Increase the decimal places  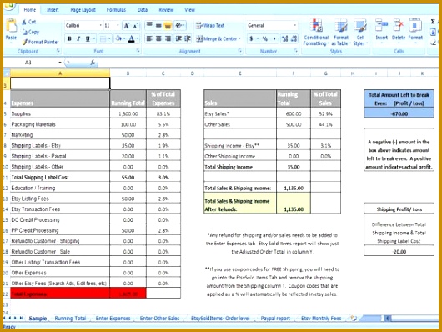[284, 38]
